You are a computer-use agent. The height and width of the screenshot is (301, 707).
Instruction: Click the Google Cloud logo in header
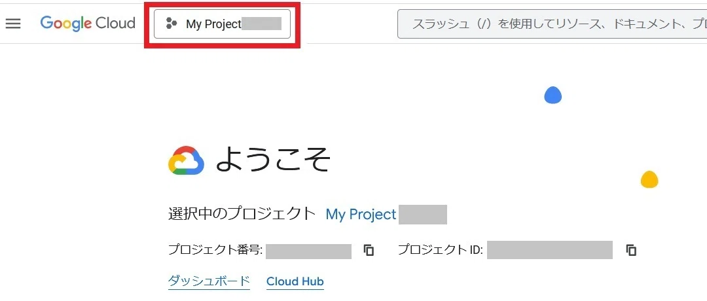(88, 23)
